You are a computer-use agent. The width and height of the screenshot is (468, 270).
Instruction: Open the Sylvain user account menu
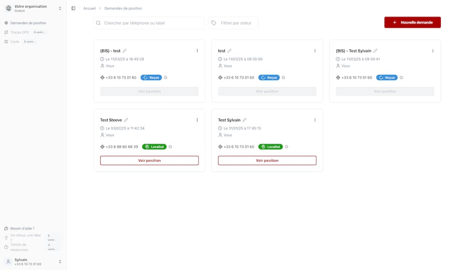tap(33, 262)
